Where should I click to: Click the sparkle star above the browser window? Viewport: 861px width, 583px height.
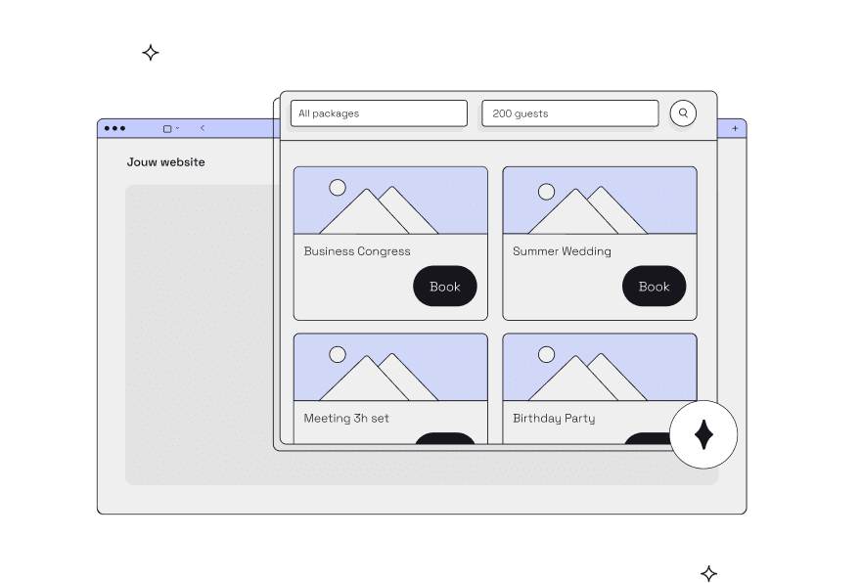tap(151, 53)
